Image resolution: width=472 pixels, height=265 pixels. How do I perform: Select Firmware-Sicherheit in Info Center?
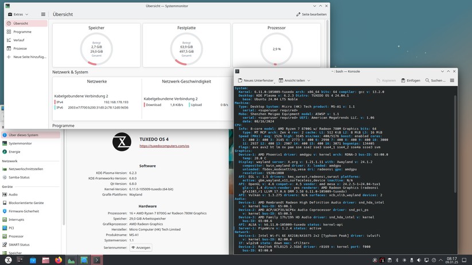(x=31, y=212)
